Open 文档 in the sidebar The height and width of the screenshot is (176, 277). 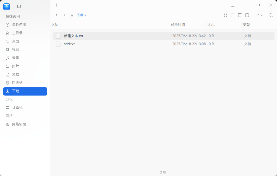click(25, 74)
